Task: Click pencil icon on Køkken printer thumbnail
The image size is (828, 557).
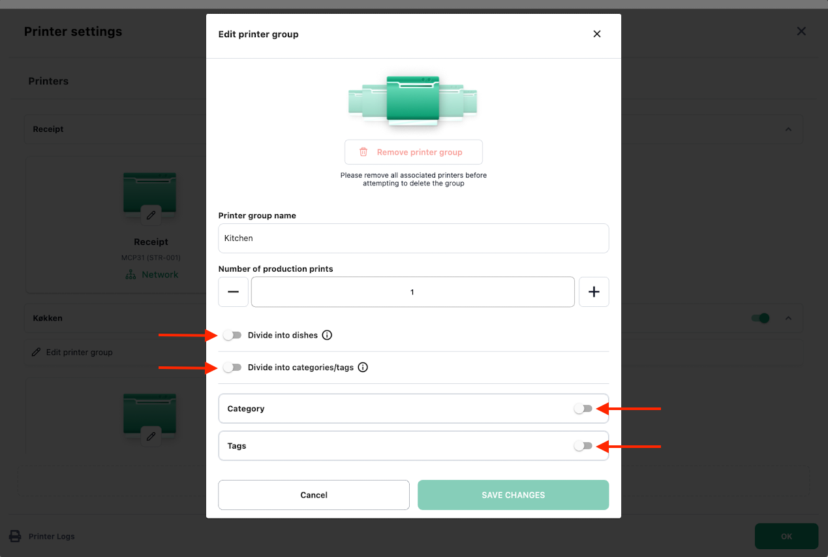Action: [151, 436]
